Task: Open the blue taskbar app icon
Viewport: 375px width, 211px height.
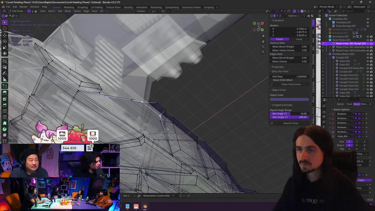Action: tap(127, 207)
